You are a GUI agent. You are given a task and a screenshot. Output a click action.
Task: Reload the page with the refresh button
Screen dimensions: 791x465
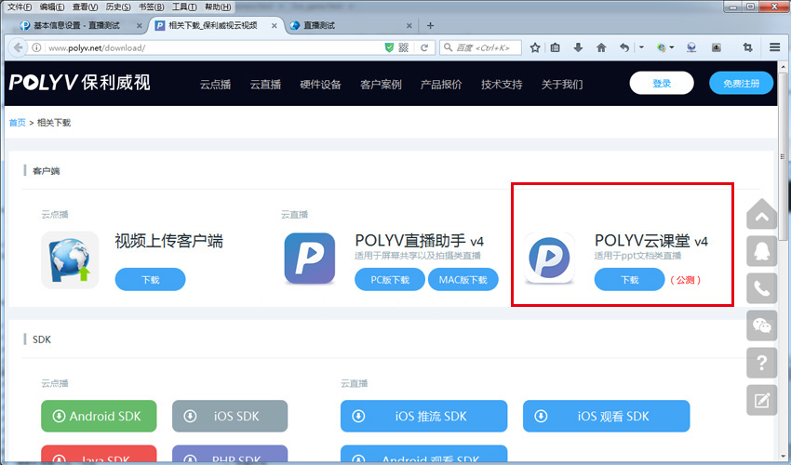click(x=424, y=47)
